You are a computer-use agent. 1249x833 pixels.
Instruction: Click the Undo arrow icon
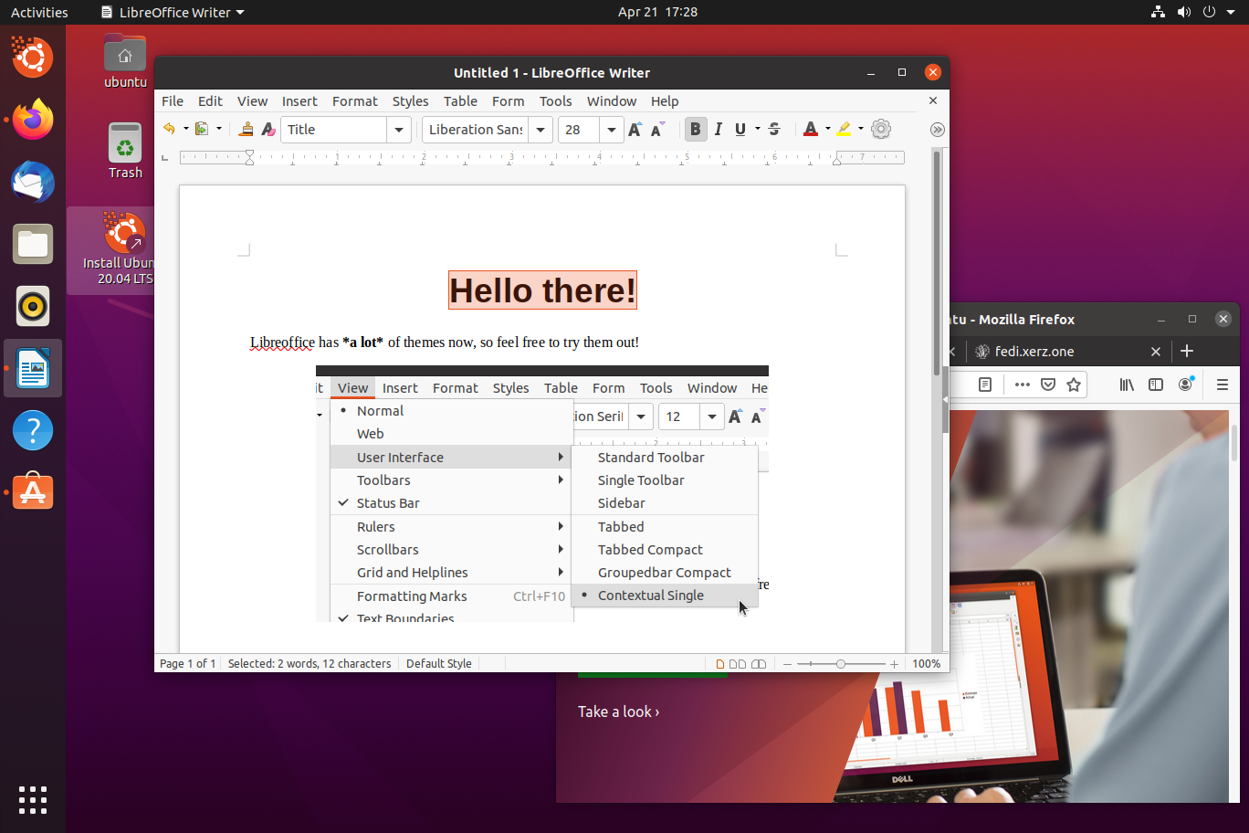pos(169,130)
